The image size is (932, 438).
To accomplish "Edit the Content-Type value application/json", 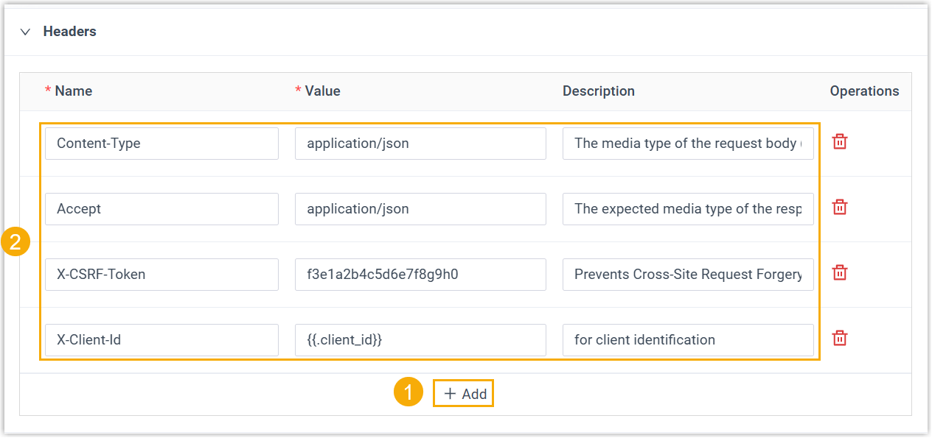I will 420,144.
